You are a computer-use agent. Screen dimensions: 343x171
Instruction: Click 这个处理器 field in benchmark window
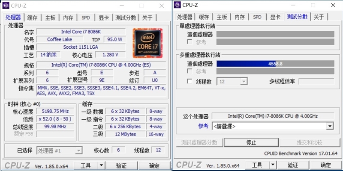[273, 116]
